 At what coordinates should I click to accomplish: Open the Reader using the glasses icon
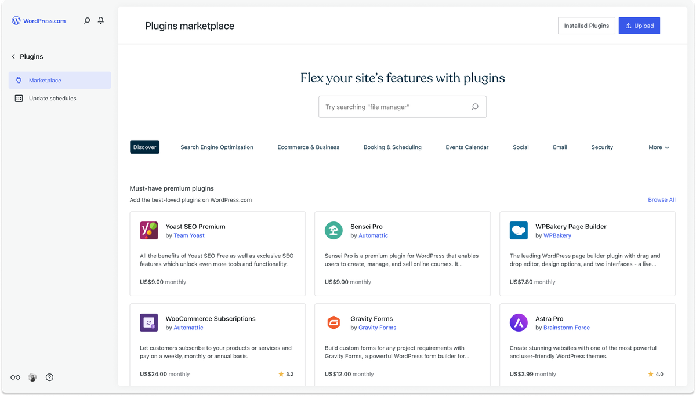click(x=16, y=377)
